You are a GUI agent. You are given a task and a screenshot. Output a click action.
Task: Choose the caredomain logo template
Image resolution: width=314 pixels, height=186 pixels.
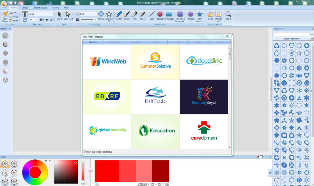point(204,132)
